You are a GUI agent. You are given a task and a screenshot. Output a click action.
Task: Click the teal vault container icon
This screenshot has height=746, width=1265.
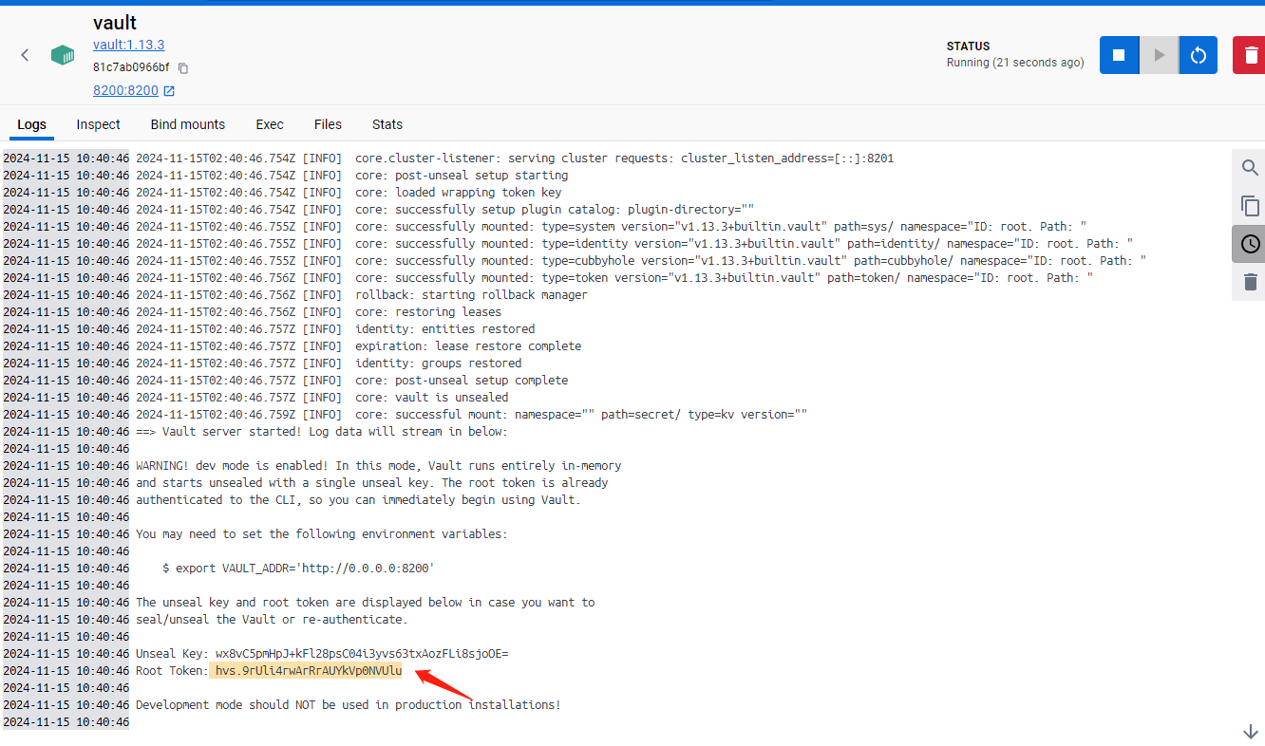coord(63,55)
